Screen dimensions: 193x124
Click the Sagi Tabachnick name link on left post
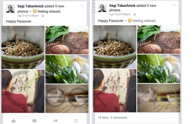click(x=31, y=6)
